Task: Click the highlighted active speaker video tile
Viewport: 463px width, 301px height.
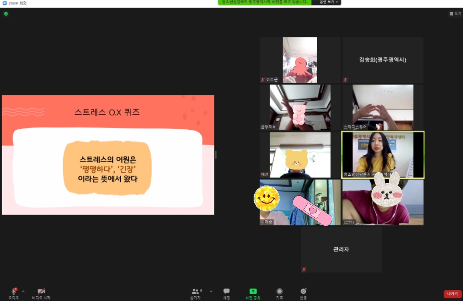Action: point(383,155)
